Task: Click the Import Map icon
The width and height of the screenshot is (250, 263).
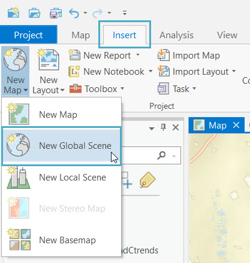Action: pos(164,55)
